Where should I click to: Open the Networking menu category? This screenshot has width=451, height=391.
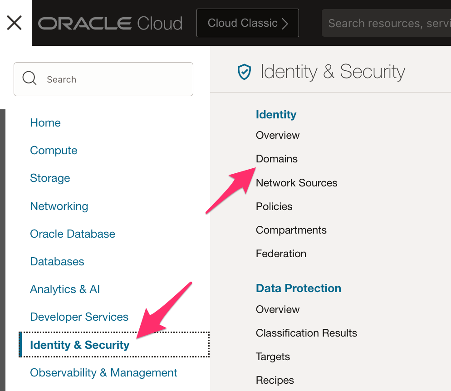coord(59,206)
